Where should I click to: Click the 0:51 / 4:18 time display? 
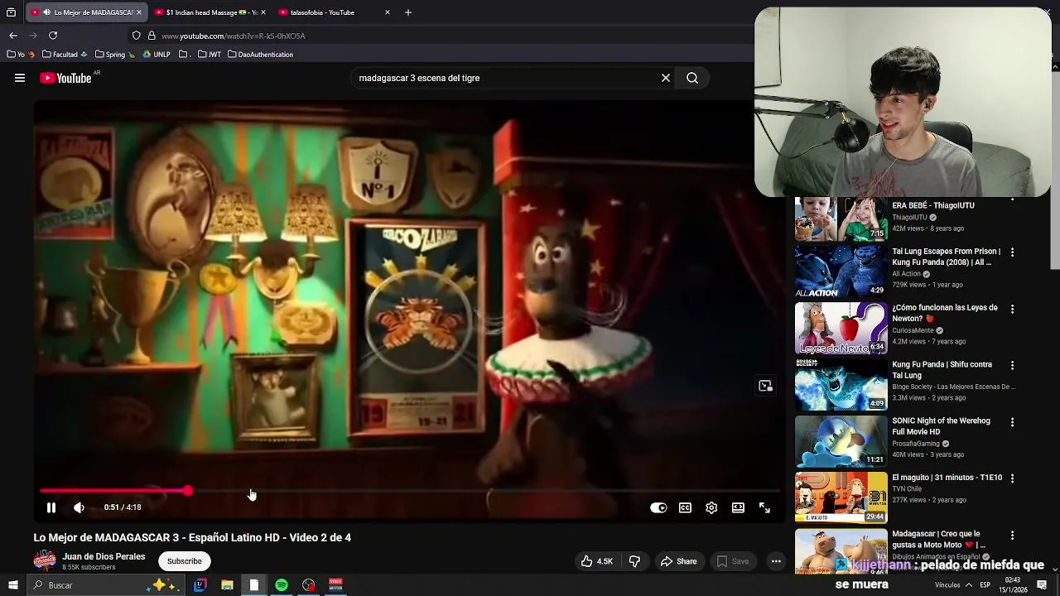point(123,507)
